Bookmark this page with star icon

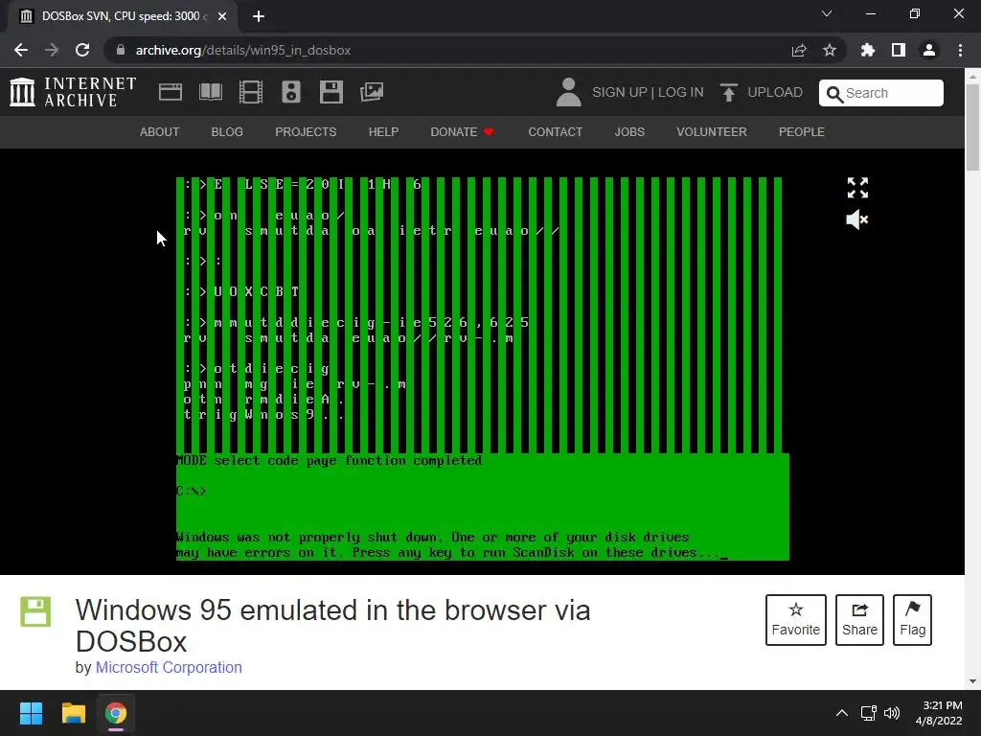click(x=830, y=50)
